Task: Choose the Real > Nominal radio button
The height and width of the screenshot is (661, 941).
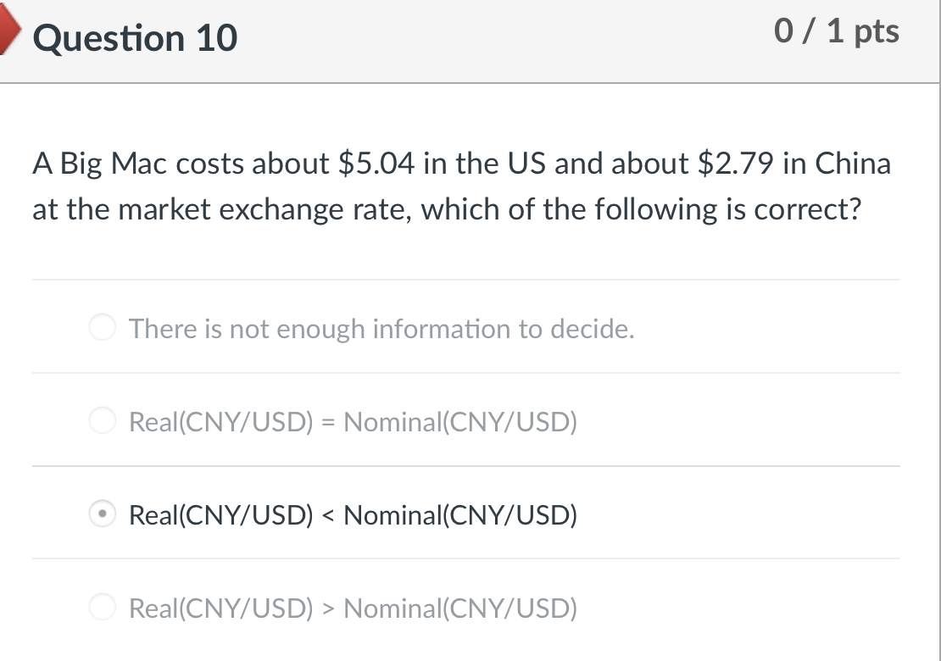Action: click(103, 608)
